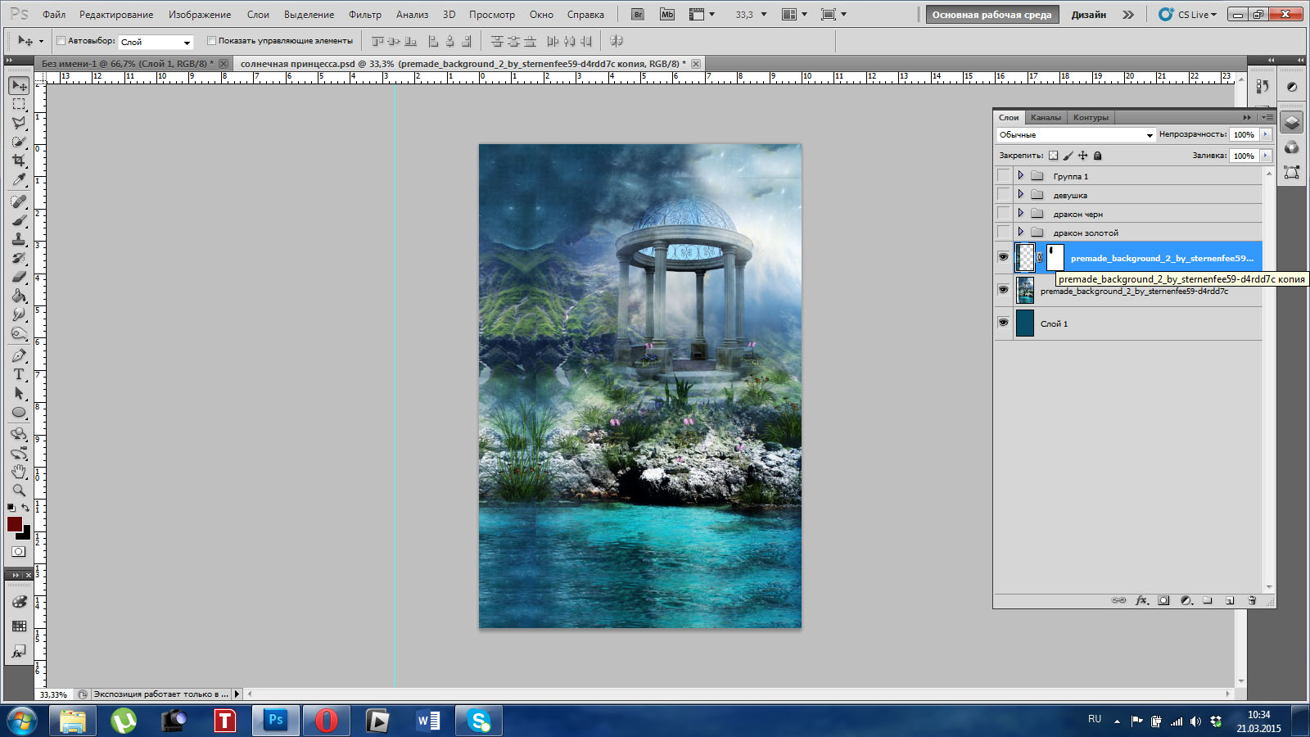The image size is (1310, 737).
Task: Enable the Автовыбор checkbox
Action: coord(61,40)
